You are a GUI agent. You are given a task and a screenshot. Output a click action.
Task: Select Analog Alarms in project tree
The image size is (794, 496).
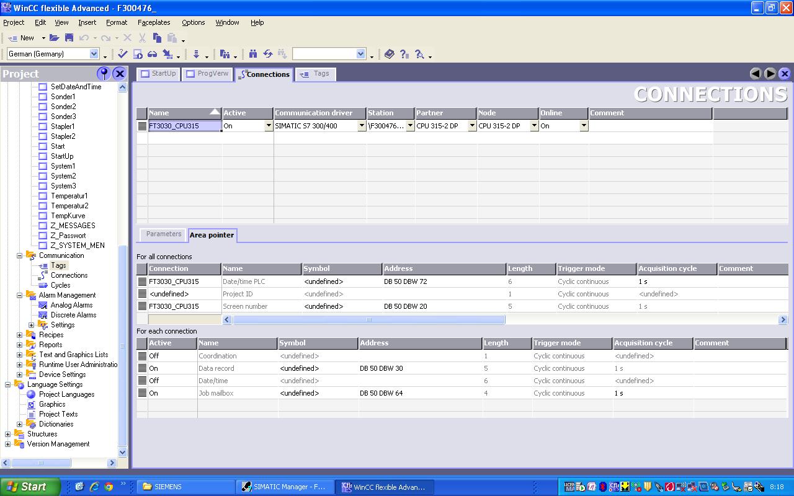click(x=71, y=305)
